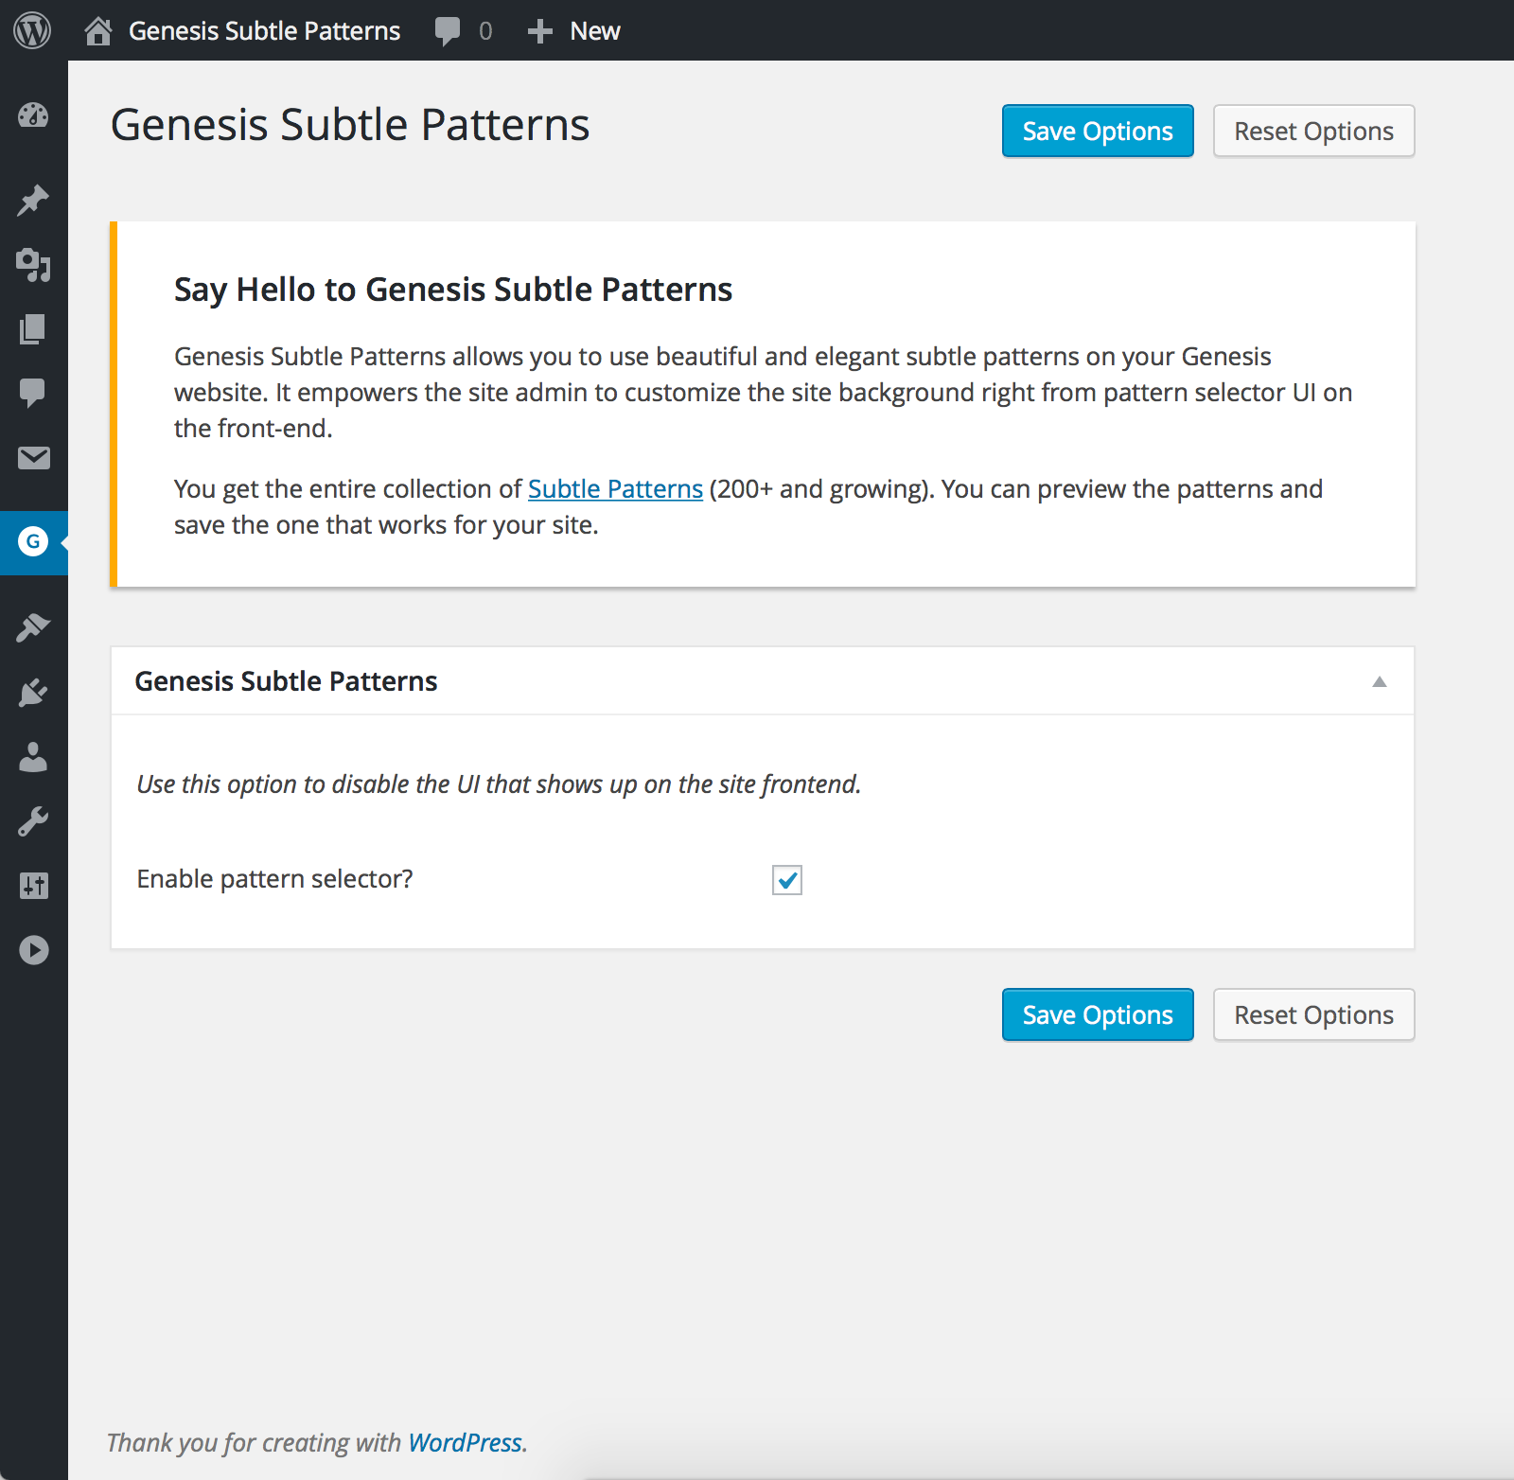Viewport: 1514px width, 1480px height.
Task: Click the Genesis Subtle Patterns metabox heading
Action: pos(286,681)
